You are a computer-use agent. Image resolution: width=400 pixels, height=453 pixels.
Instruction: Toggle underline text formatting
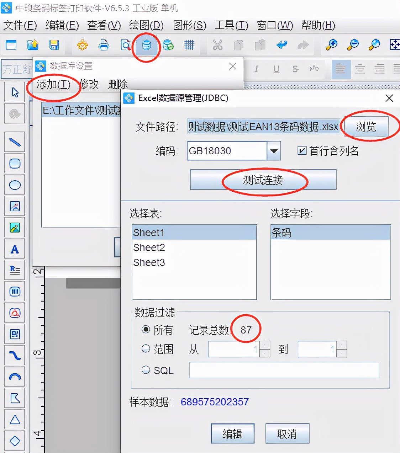(x=276, y=69)
